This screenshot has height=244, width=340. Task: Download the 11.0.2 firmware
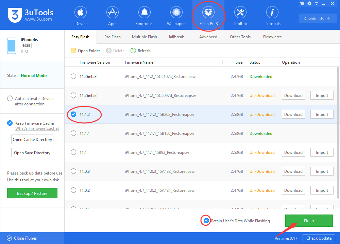[293, 190]
